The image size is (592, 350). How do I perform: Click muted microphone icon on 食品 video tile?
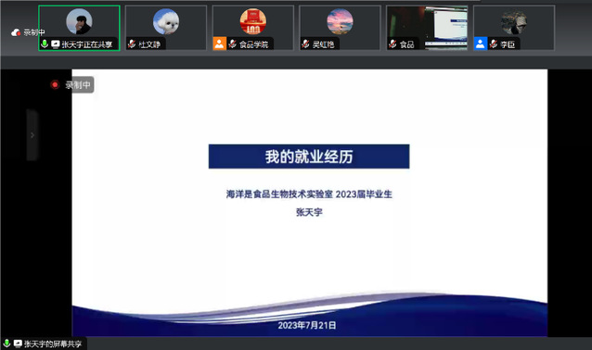pyautogui.click(x=393, y=44)
